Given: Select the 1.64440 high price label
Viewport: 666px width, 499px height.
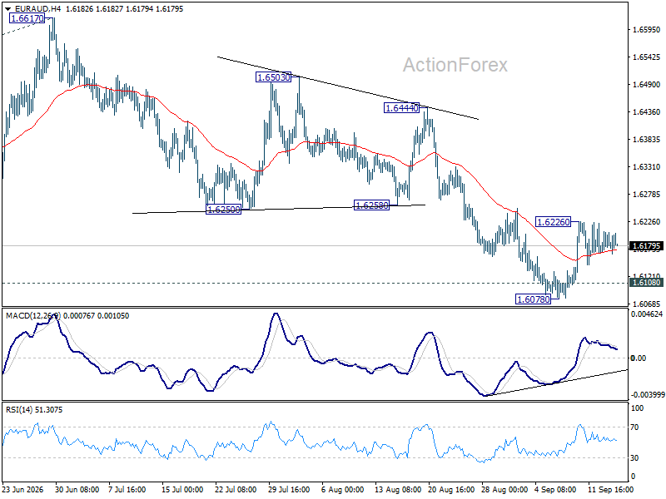Looking at the screenshot, I should point(401,108).
